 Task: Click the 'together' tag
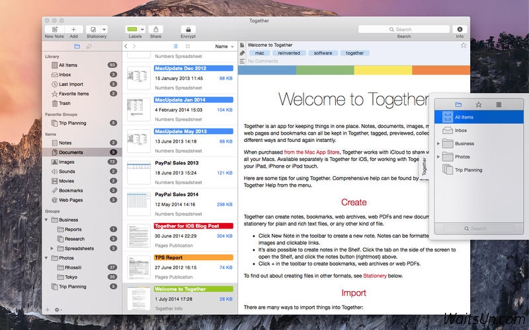tap(354, 53)
